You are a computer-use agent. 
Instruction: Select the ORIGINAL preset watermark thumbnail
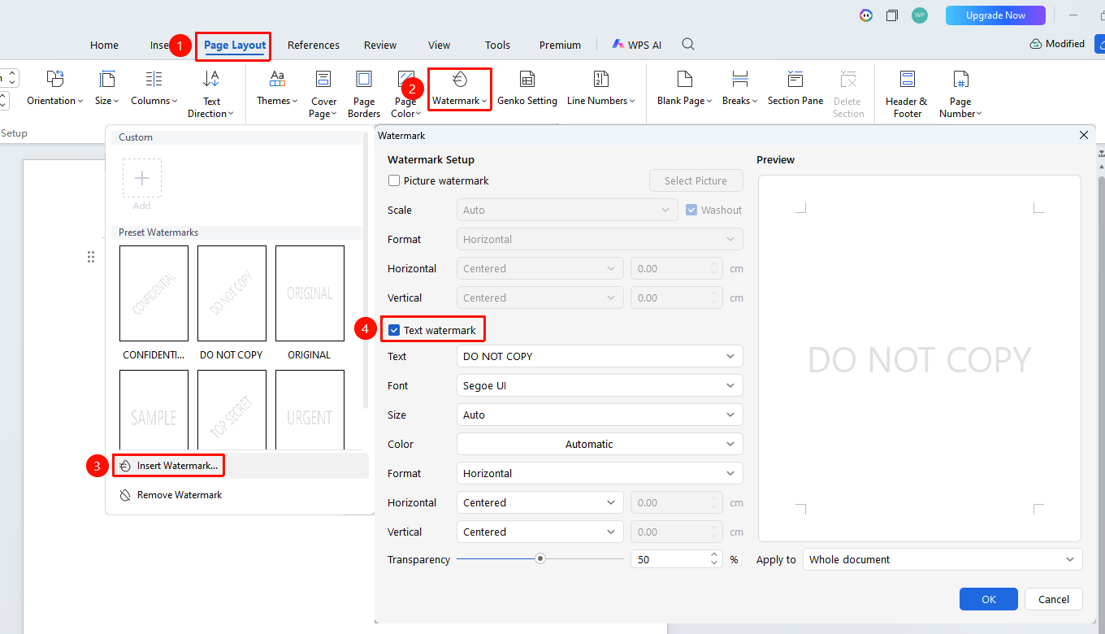tap(310, 293)
